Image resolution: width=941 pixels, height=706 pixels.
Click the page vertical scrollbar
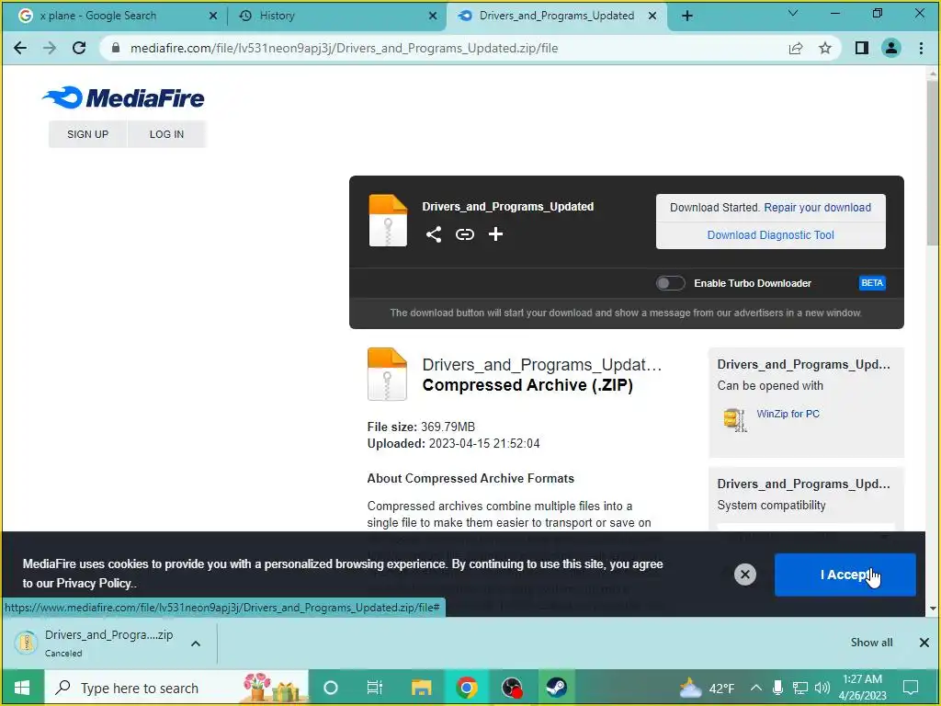click(932, 162)
